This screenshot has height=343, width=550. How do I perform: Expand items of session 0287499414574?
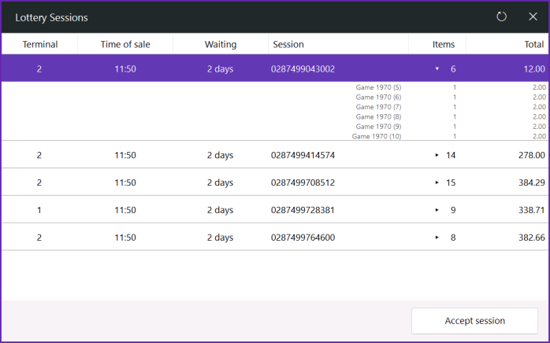(437, 155)
